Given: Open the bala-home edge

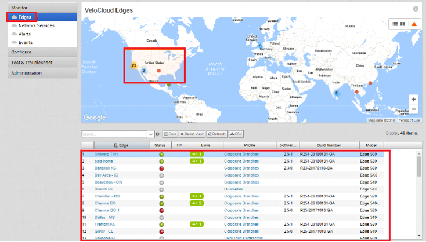Looking at the screenshot, I should click(103, 162).
